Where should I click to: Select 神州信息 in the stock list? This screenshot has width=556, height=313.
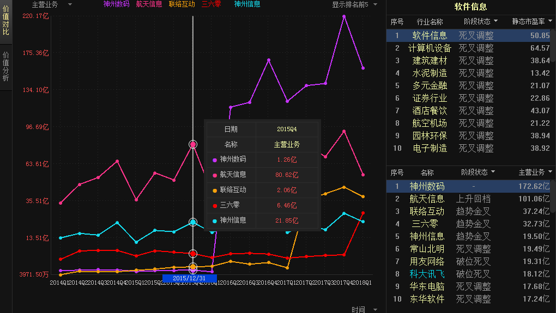(x=469, y=236)
